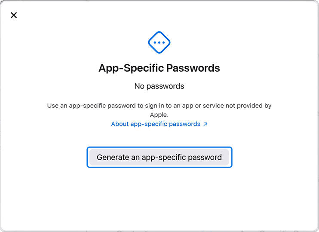Viewport: 319px width, 232px height.
Task: Click the App-Specific Passwords heading
Action: point(159,68)
